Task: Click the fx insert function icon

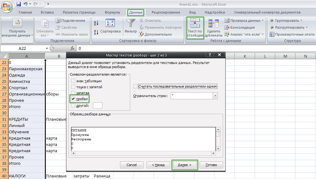Action: [72, 49]
